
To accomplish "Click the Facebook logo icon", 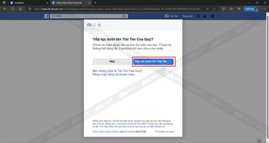I will coord(47,16).
